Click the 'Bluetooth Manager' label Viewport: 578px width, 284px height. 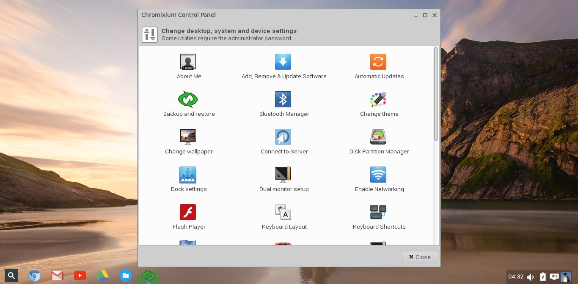(284, 114)
